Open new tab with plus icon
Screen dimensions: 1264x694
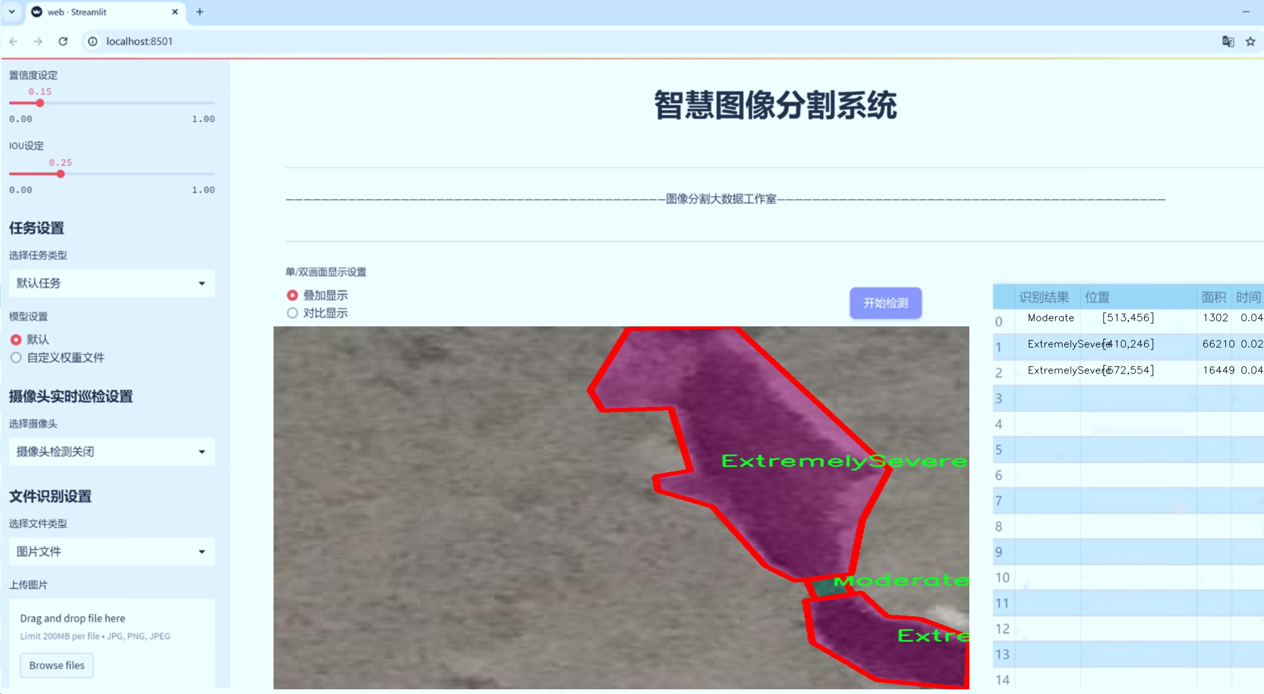200,12
